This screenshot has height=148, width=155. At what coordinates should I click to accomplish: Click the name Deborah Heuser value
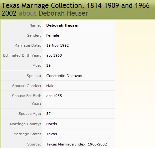coord(62,25)
